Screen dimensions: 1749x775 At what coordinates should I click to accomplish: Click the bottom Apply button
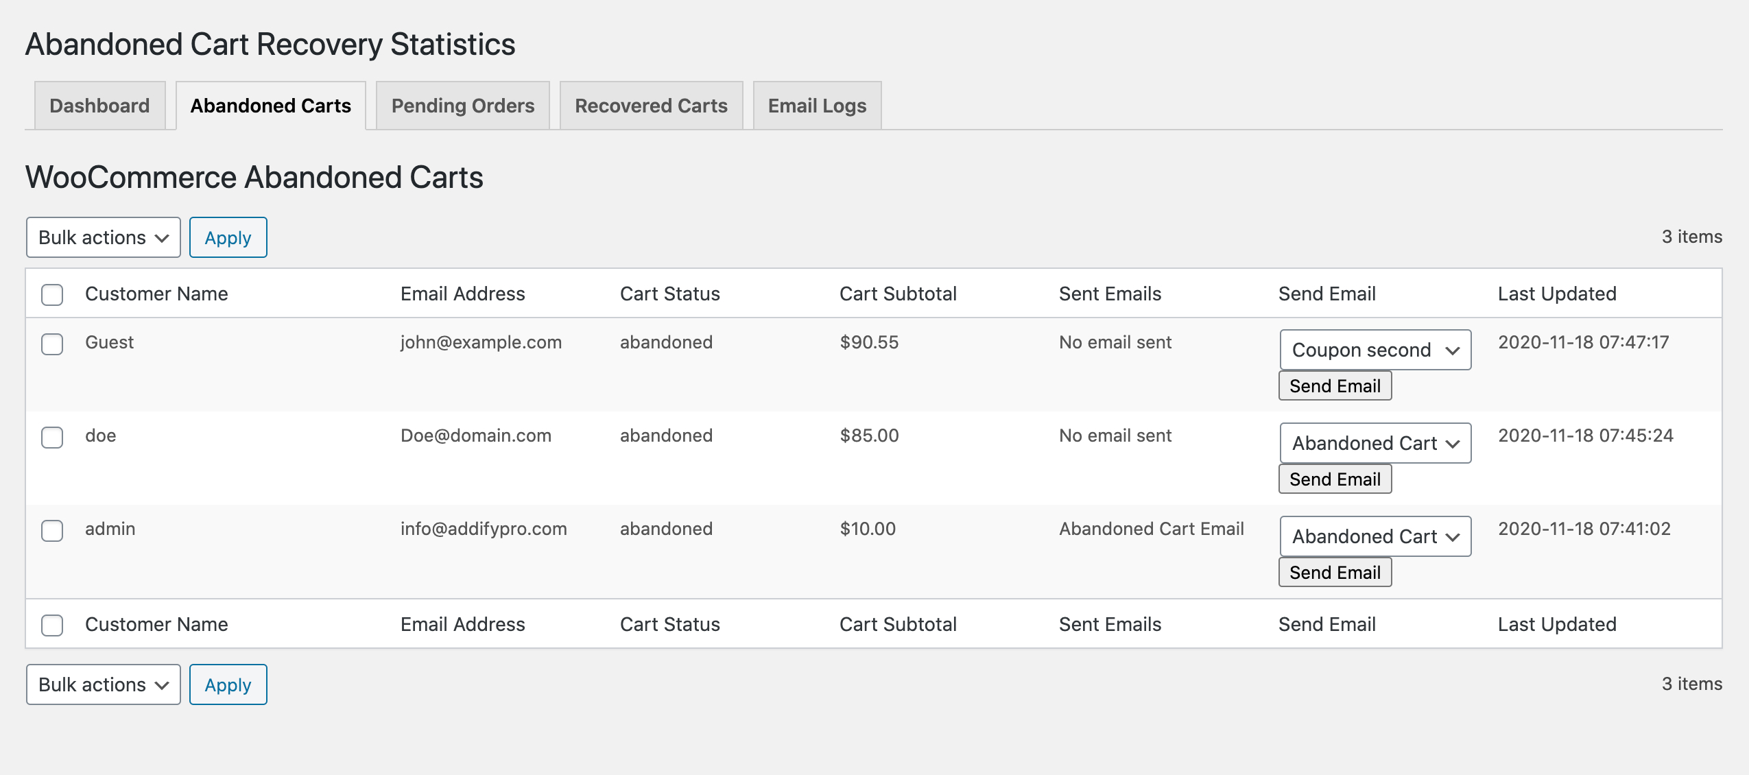click(x=228, y=684)
